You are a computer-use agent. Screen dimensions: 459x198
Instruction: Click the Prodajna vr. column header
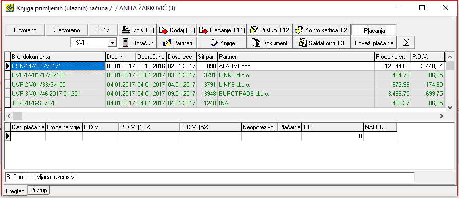pyautogui.click(x=393, y=57)
